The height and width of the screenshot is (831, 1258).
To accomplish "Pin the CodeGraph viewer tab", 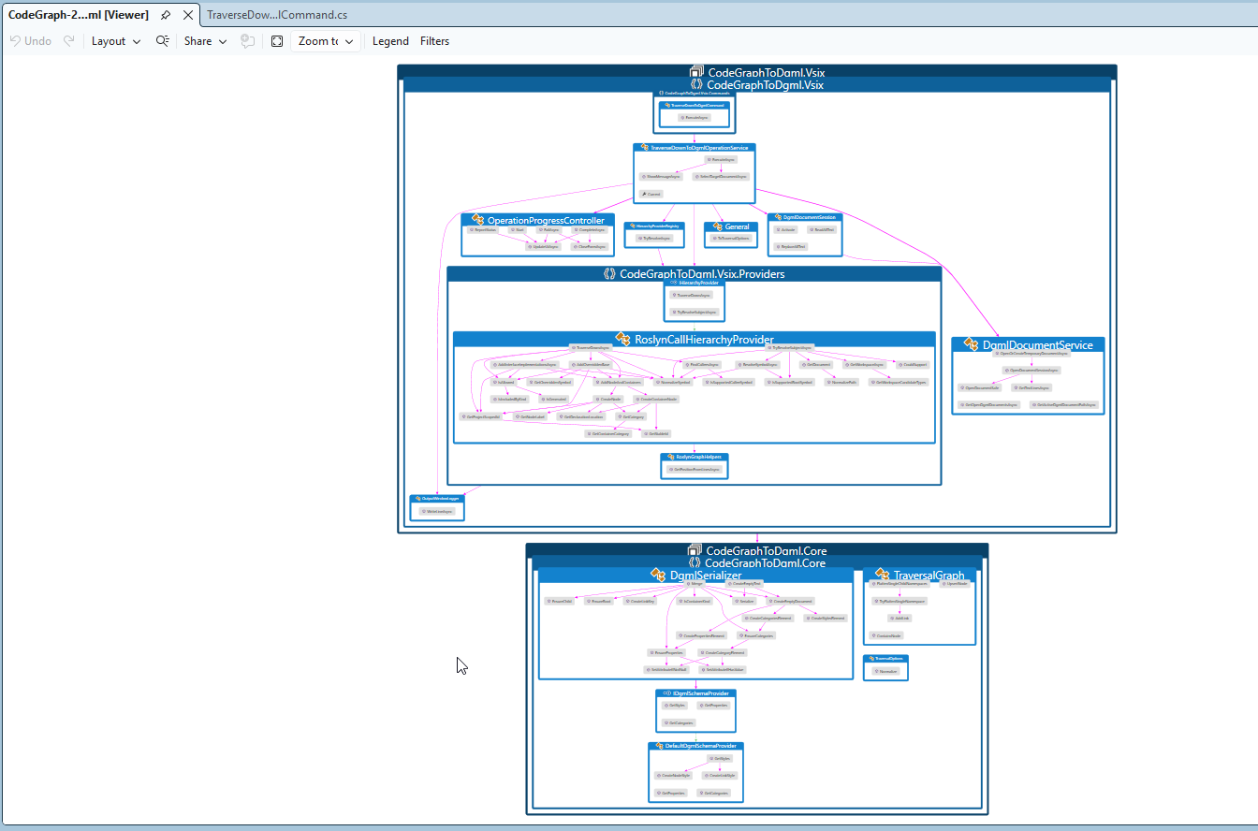I will point(166,15).
